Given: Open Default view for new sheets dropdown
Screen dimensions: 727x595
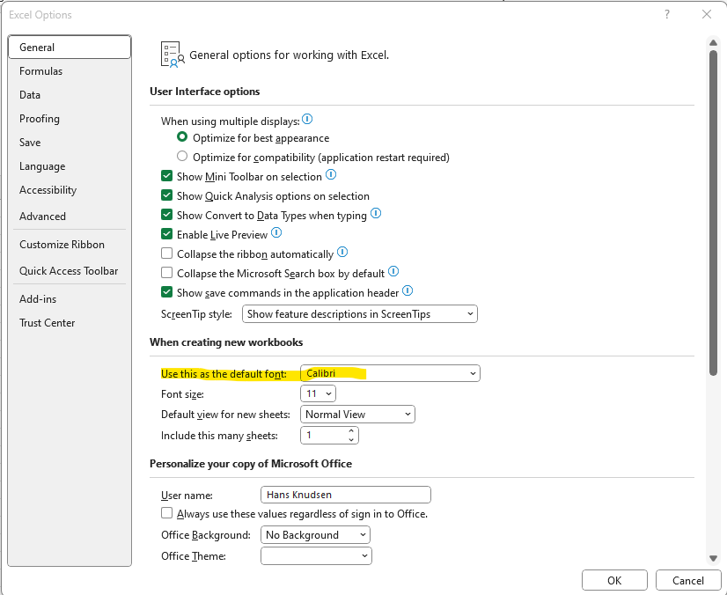Looking at the screenshot, I should [357, 415].
